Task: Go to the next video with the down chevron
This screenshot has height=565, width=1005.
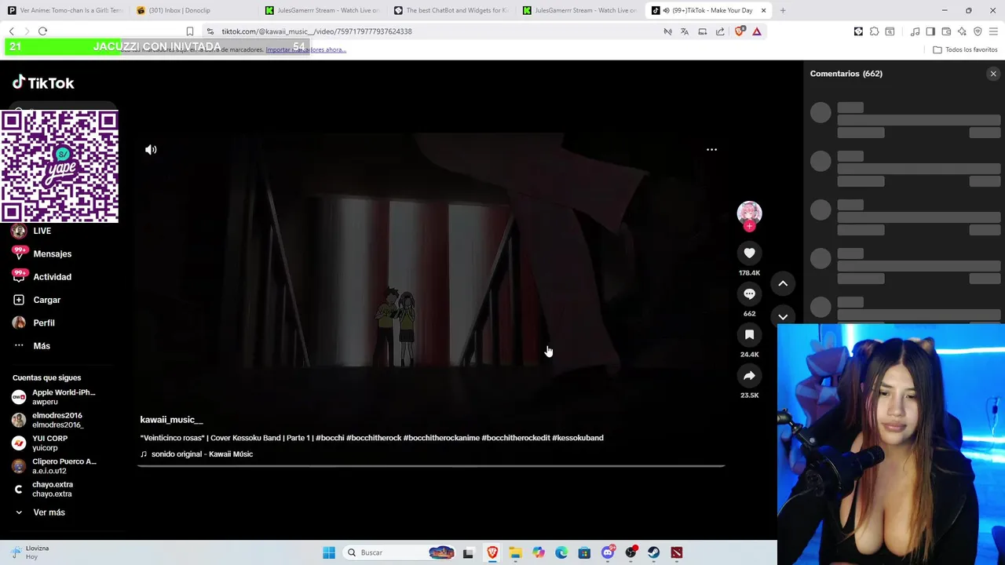Action: pyautogui.click(x=783, y=316)
